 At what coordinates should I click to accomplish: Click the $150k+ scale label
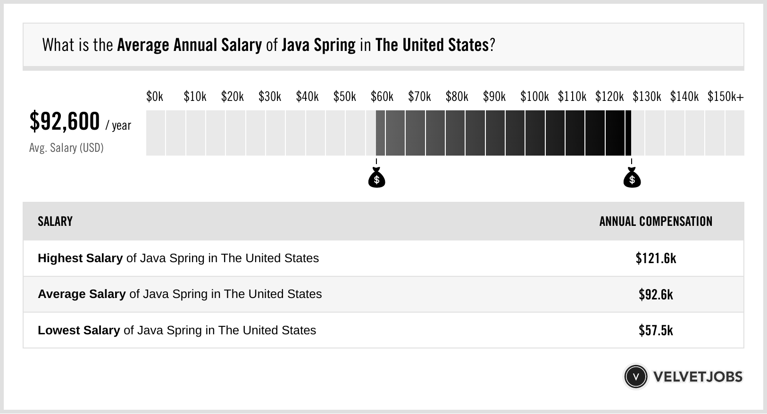(725, 97)
